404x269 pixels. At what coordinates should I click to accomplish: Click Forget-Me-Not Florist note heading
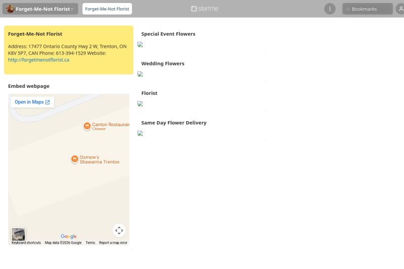point(35,34)
